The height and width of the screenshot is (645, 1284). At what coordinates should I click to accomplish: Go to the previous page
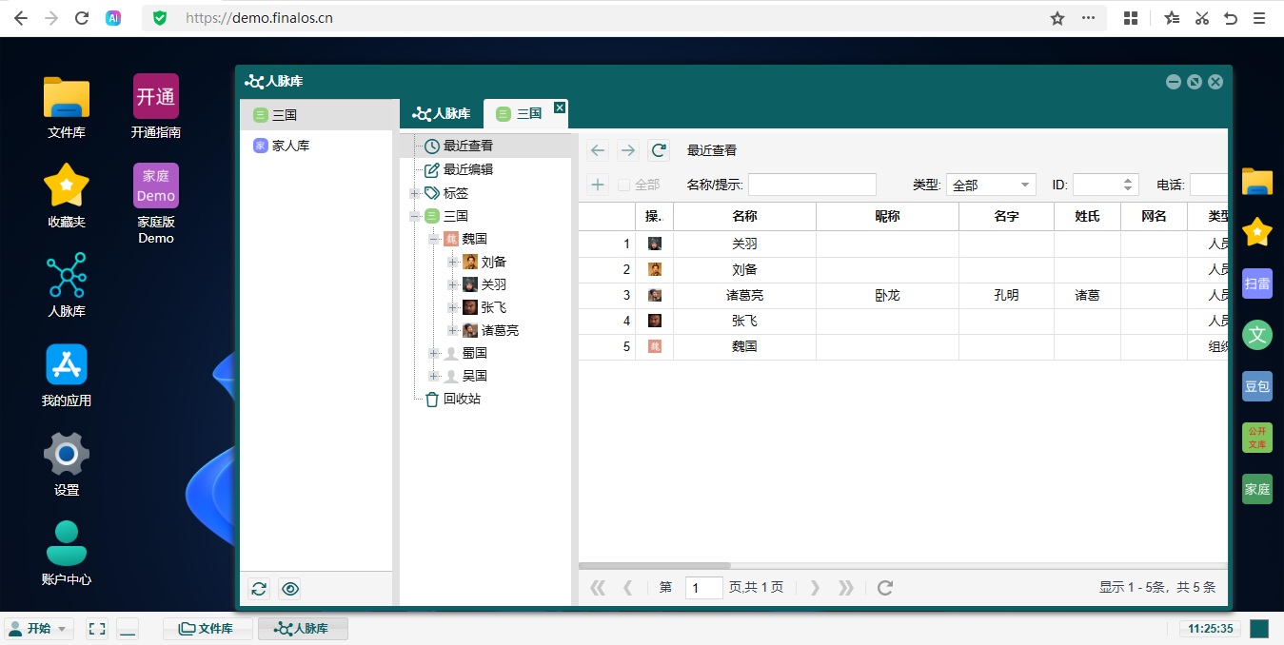(x=627, y=588)
